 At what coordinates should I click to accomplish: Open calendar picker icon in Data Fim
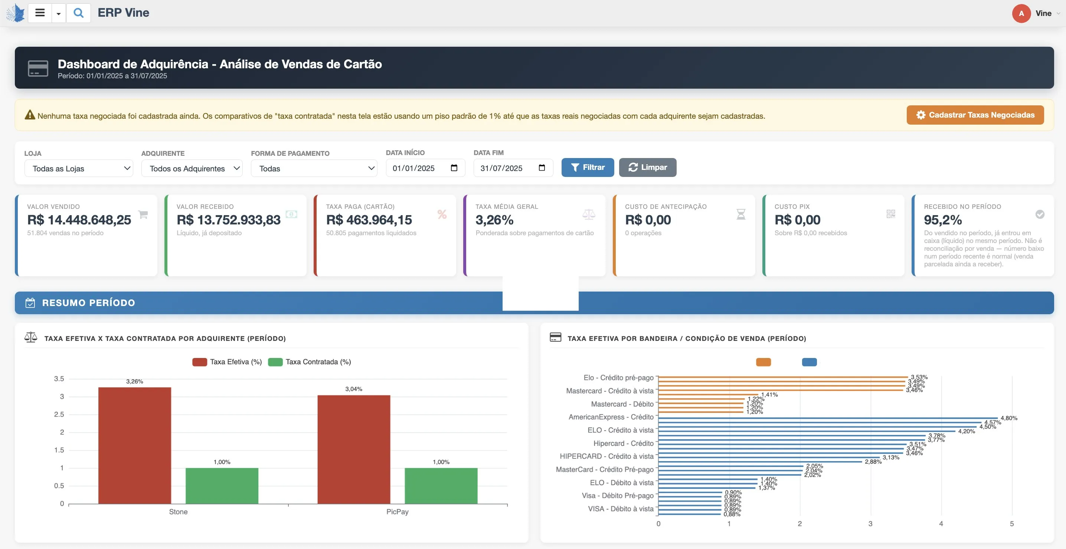[x=542, y=168]
